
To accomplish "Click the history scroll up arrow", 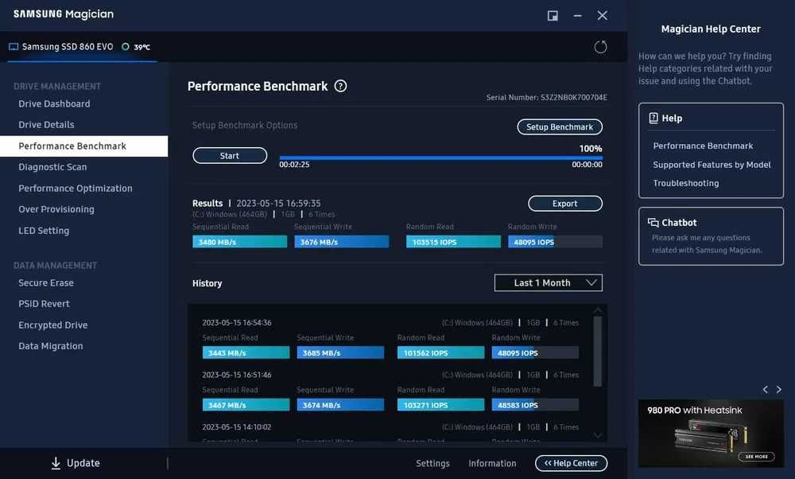I will pyautogui.click(x=598, y=310).
